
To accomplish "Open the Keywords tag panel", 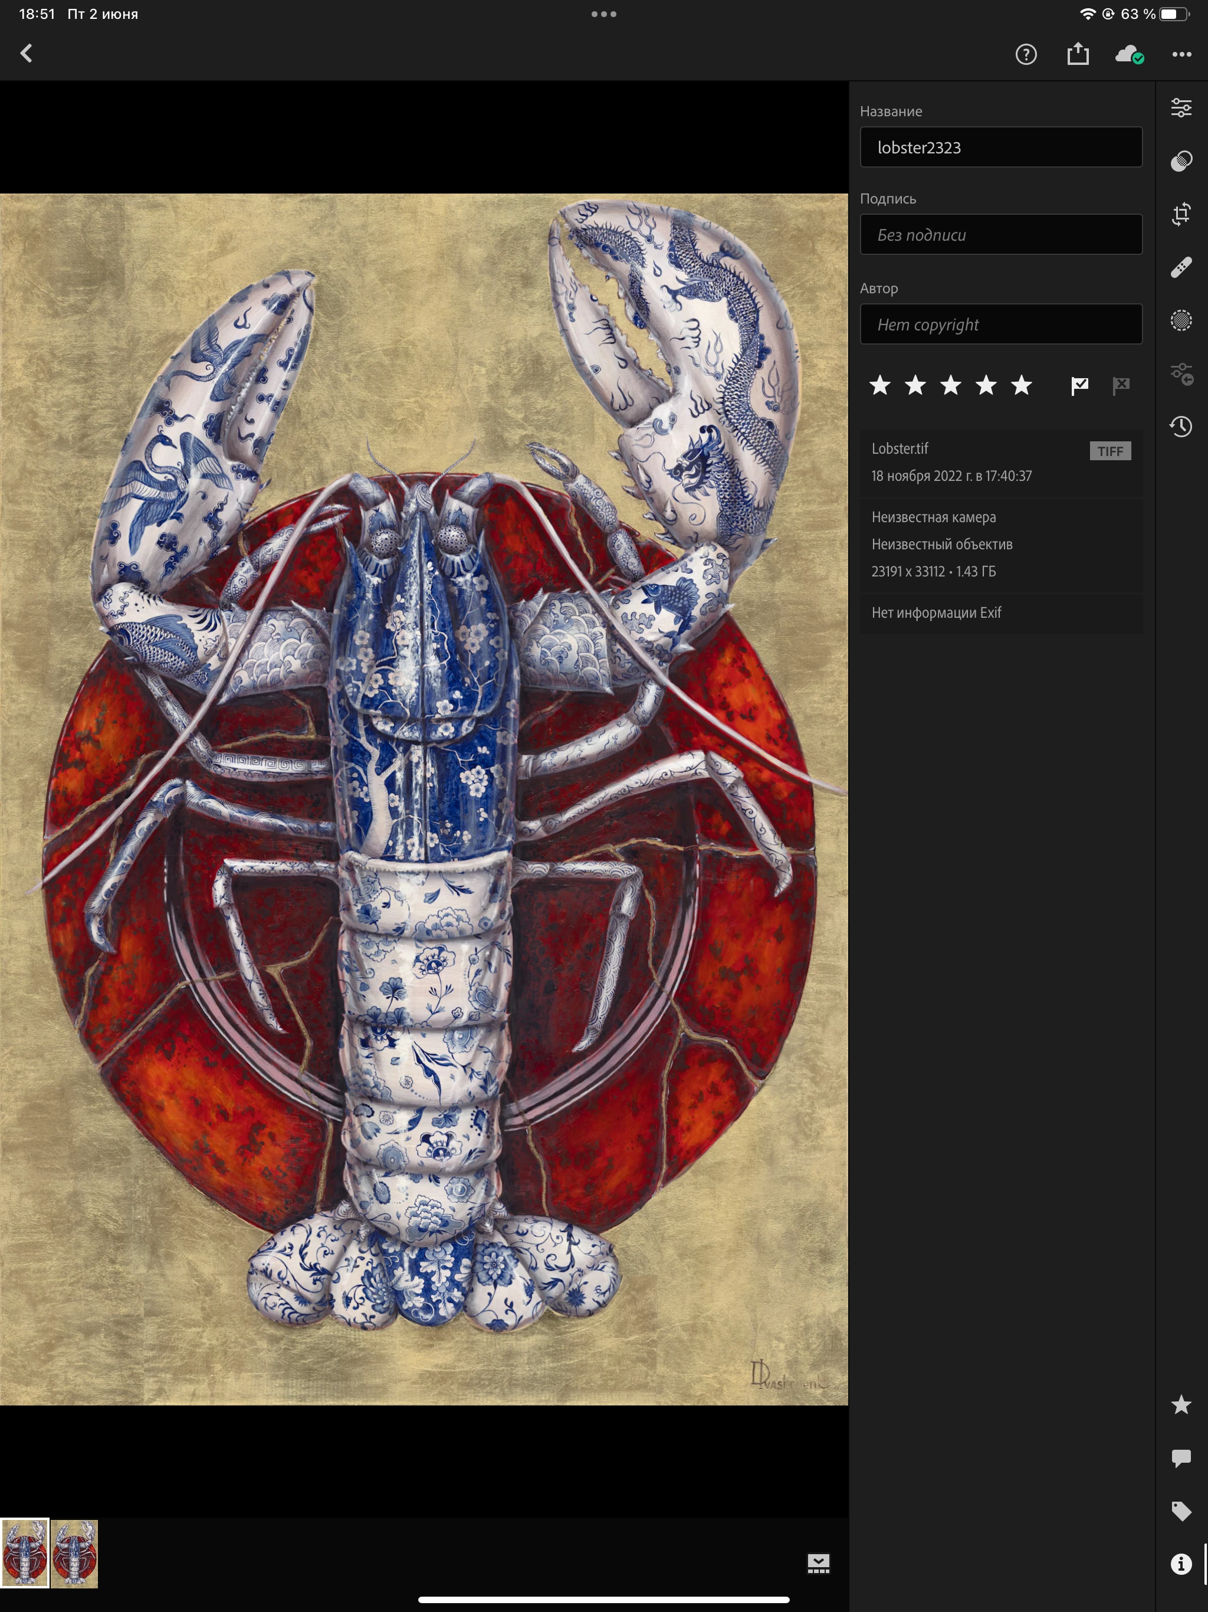I will pos(1181,1511).
